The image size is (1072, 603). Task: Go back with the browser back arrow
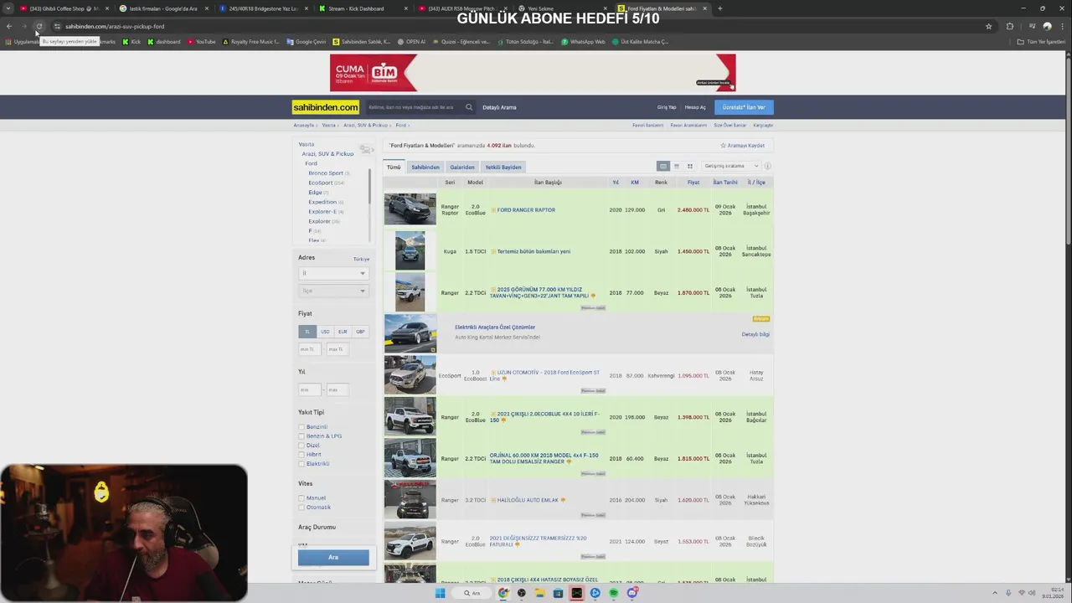9,26
